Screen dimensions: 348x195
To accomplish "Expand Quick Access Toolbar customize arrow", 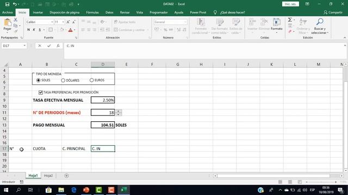I will tap(78, 4).
